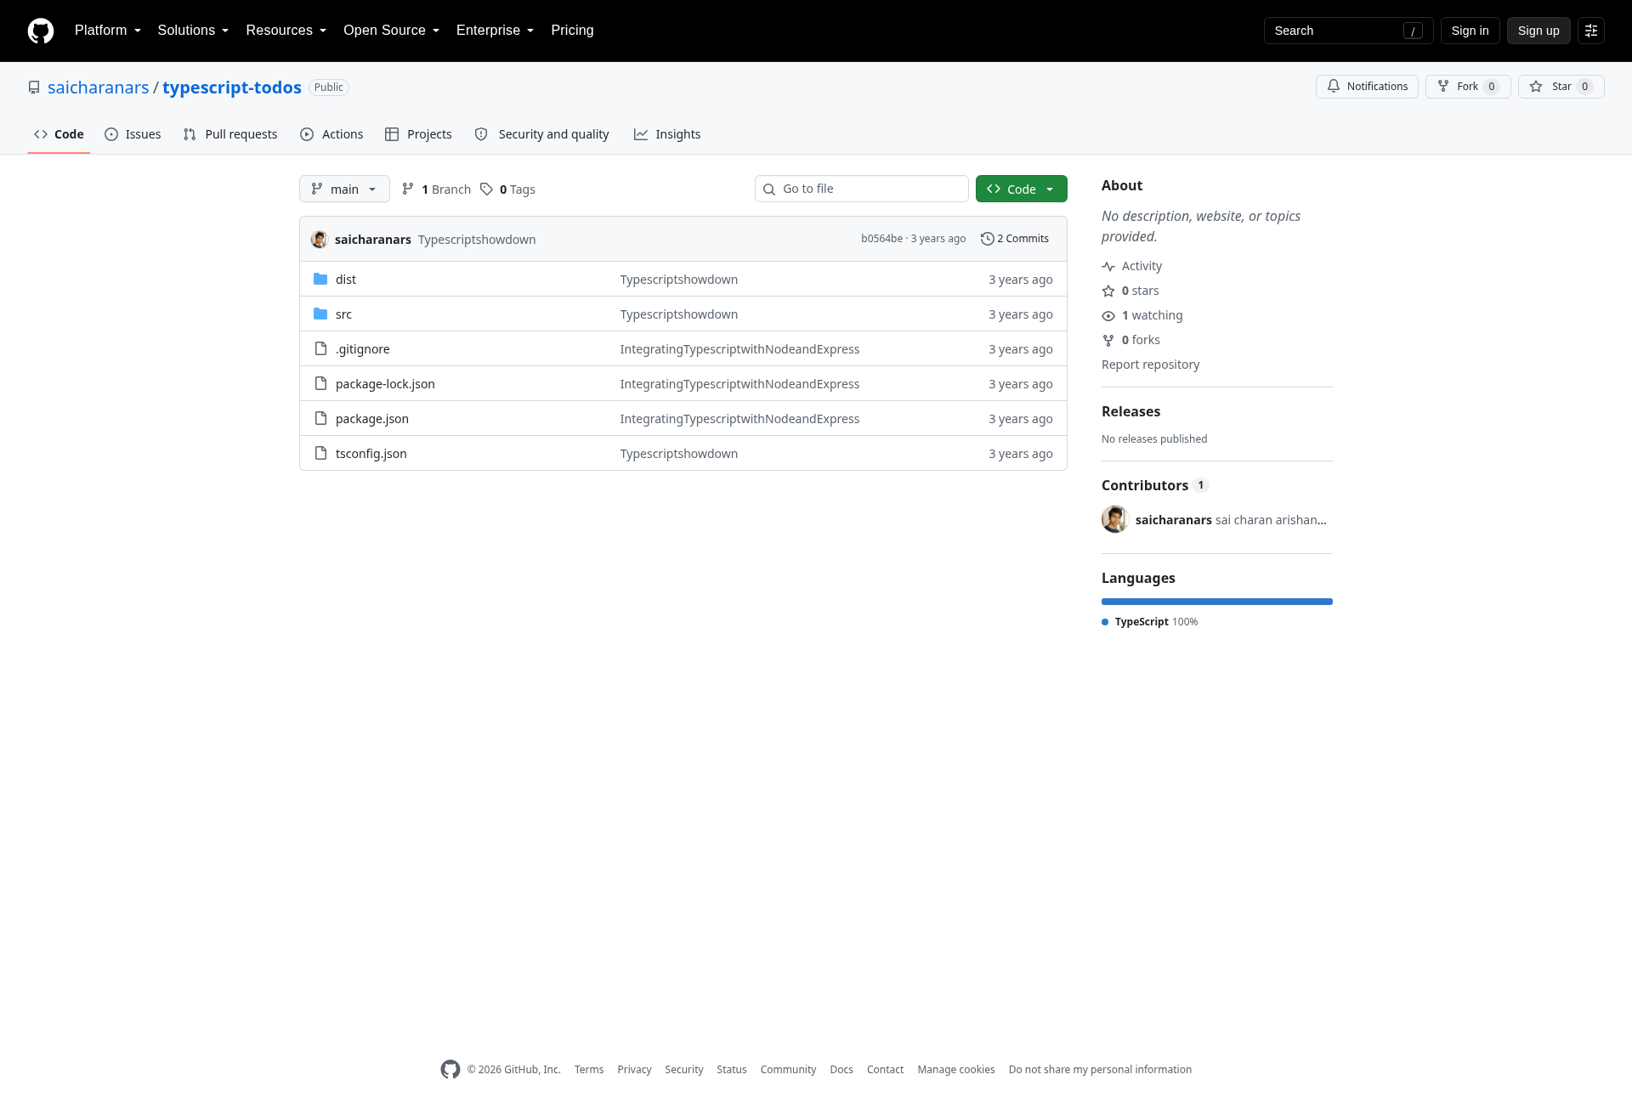The image size is (1632, 1114).
Task: Switch to the Issues tab
Action: (x=133, y=134)
